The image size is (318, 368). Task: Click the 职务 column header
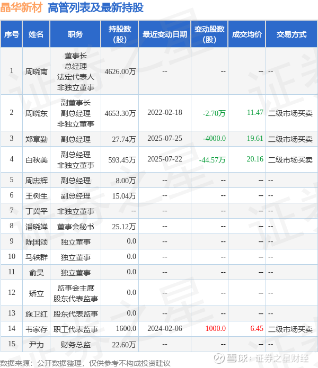tap(75, 34)
